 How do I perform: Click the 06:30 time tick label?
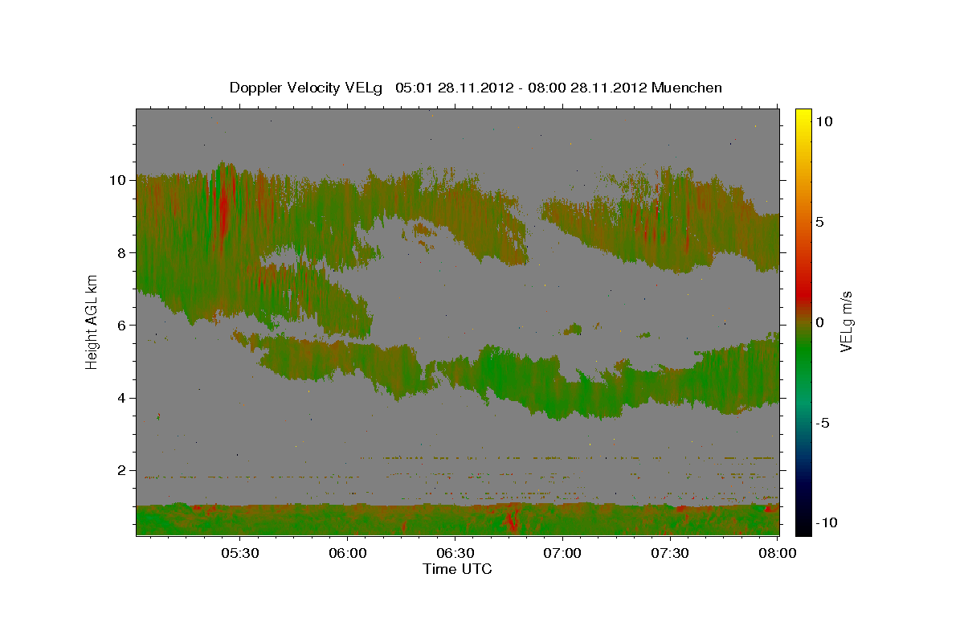tap(455, 553)
